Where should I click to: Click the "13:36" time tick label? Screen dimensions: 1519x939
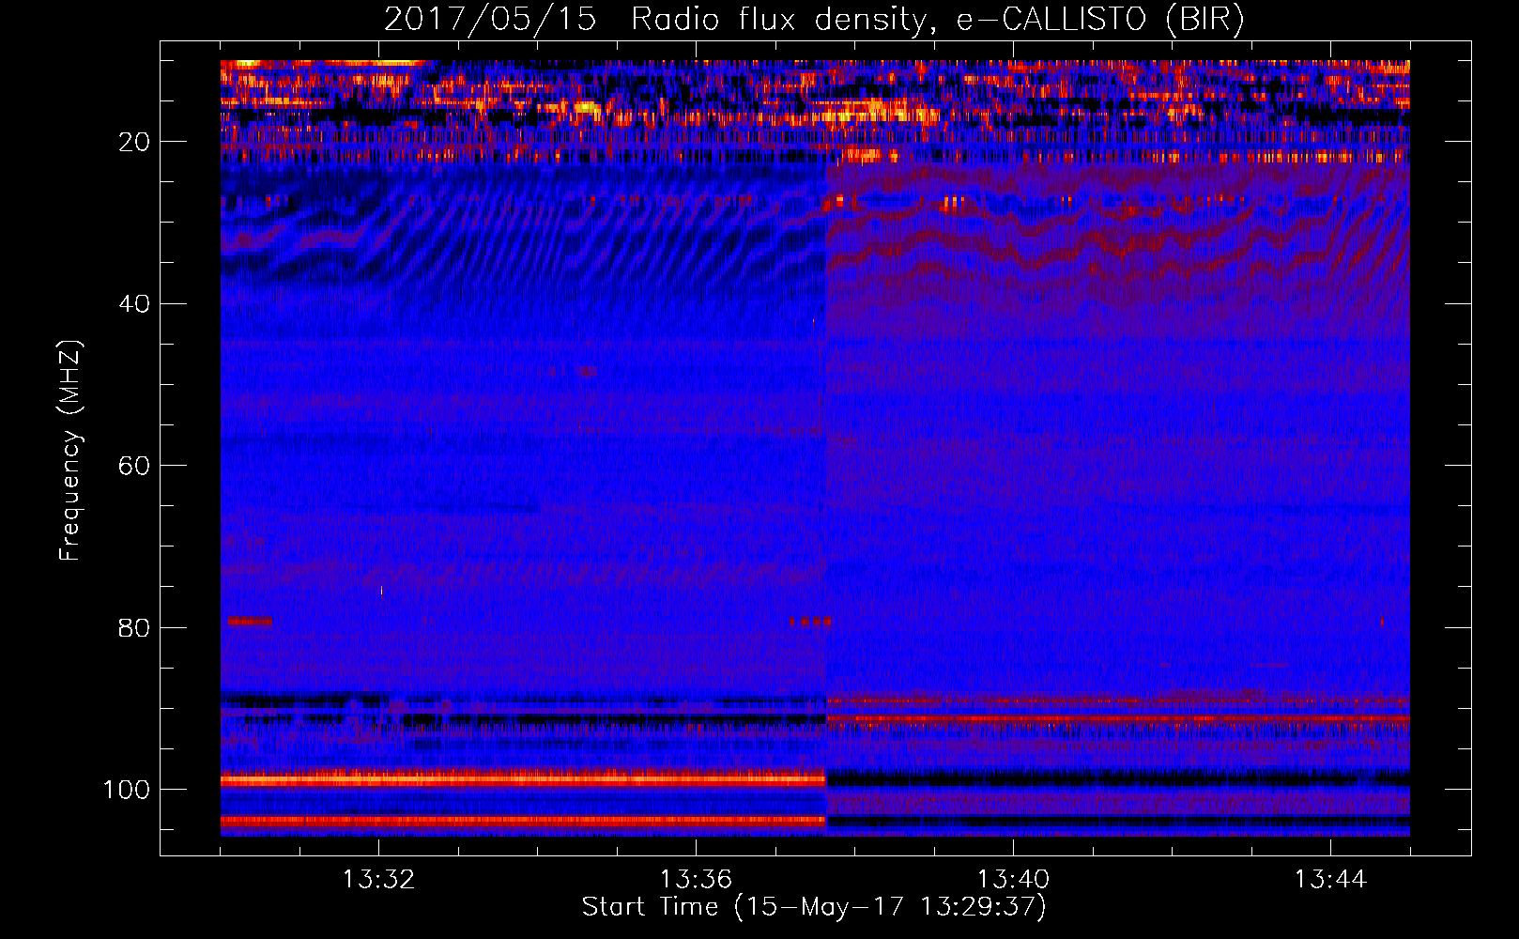click(696, 880)
